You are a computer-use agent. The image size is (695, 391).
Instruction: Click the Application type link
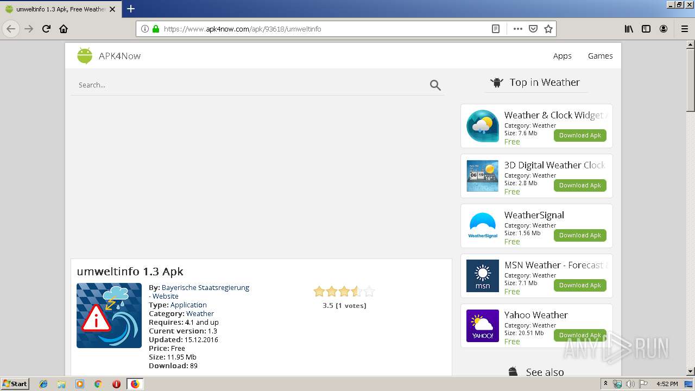tap(188, 305)
